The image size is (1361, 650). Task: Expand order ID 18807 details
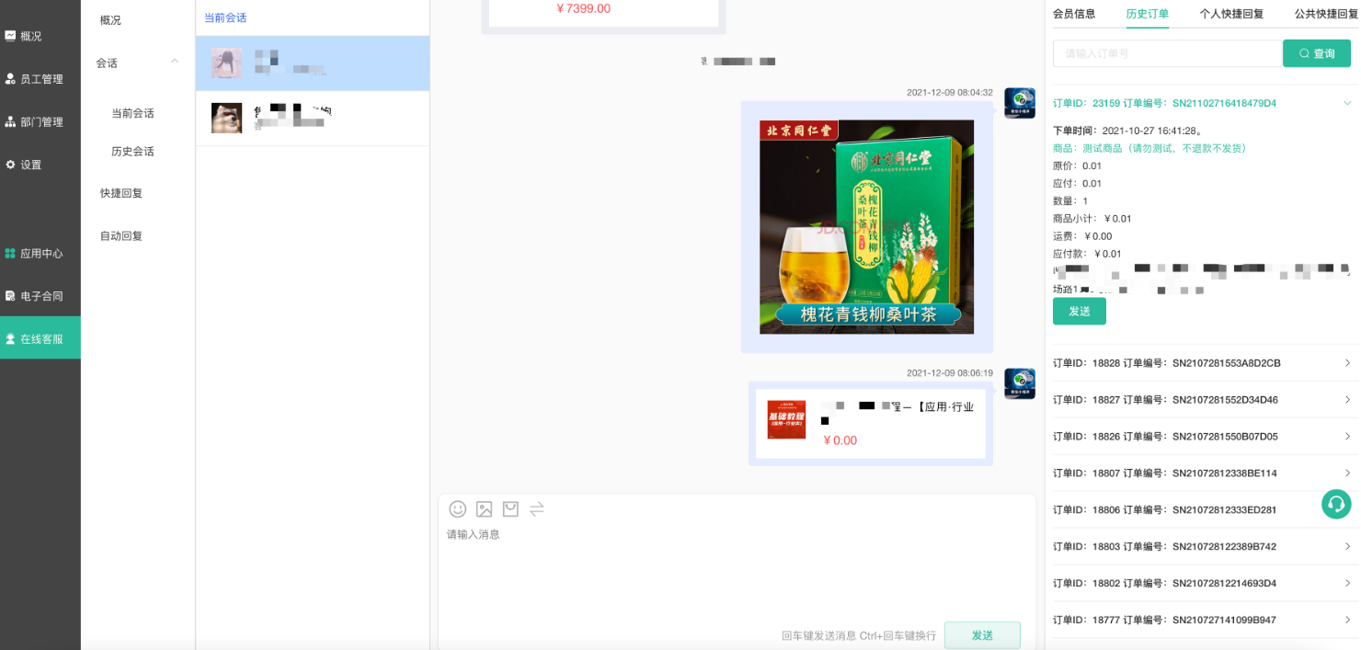pyautogui.click(x=1347, y=473)
